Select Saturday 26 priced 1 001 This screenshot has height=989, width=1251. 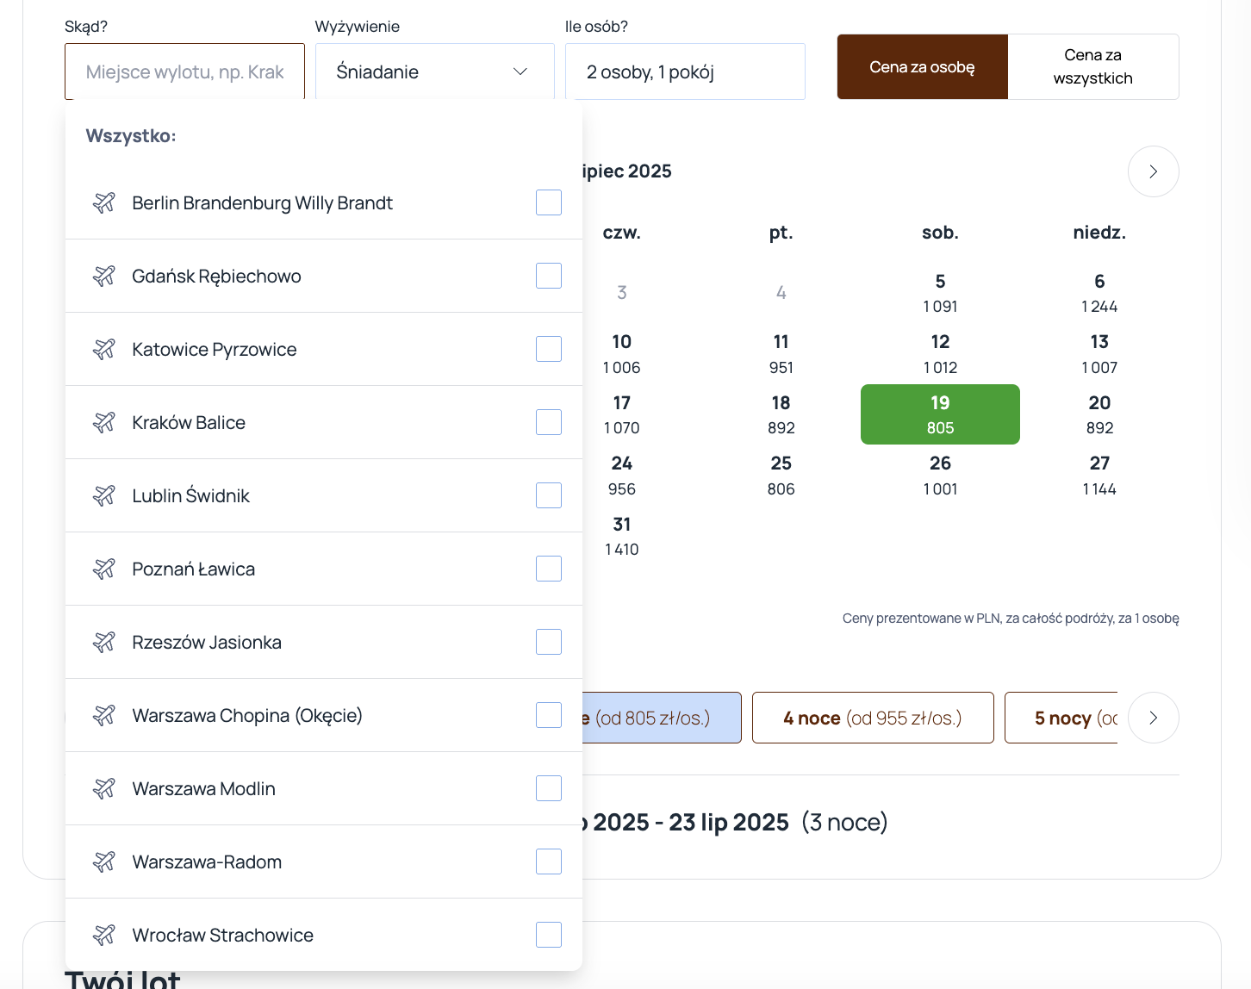tap(940, 476)
